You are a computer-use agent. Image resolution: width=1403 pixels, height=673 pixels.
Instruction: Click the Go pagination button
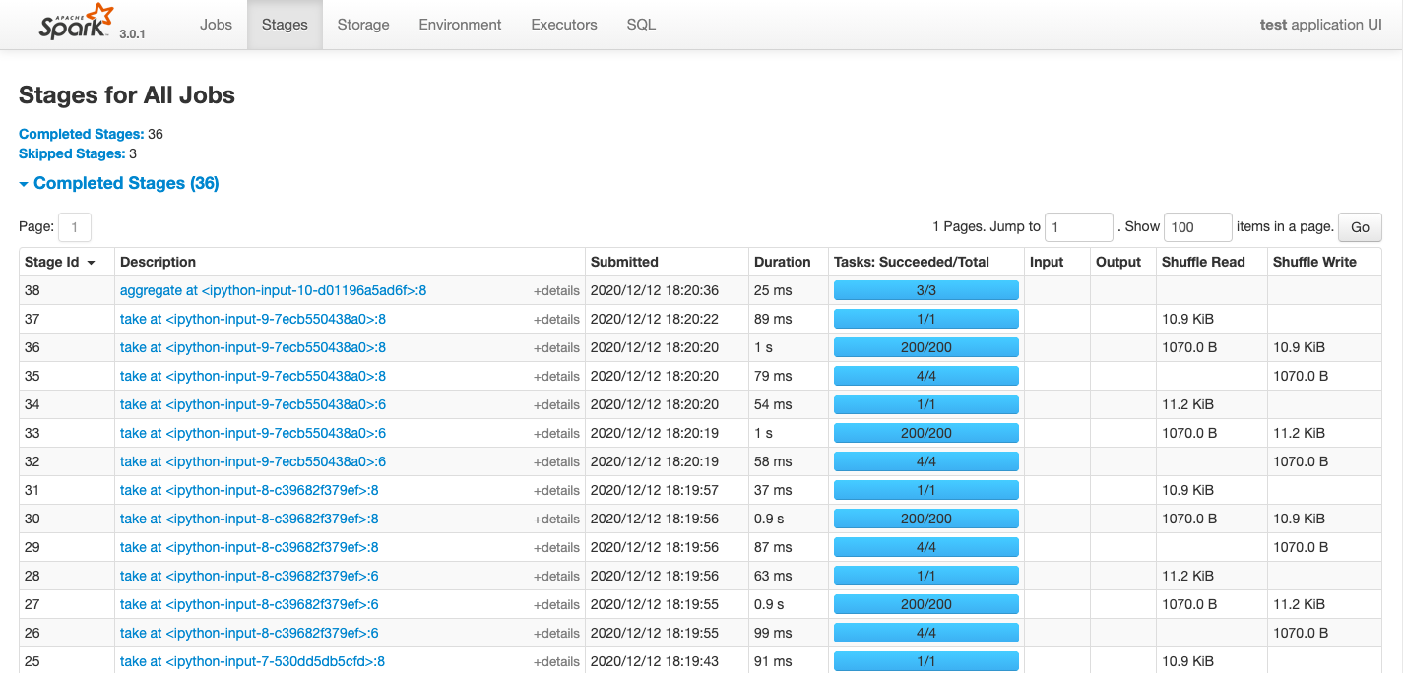(1360, 227)
